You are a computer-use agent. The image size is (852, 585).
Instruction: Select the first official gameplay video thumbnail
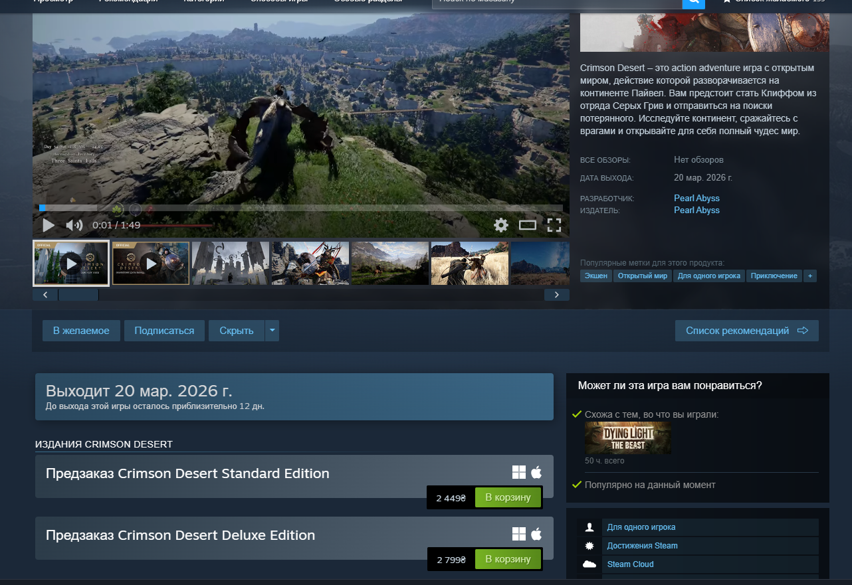[71, 263]
